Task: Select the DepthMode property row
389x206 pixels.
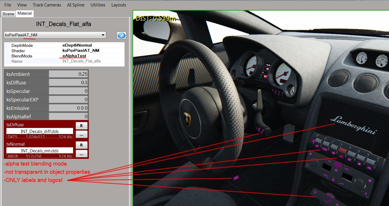Action: (x=64, y=45)
